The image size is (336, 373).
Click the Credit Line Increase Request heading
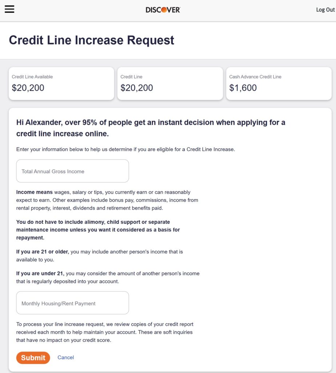(92, 40)
